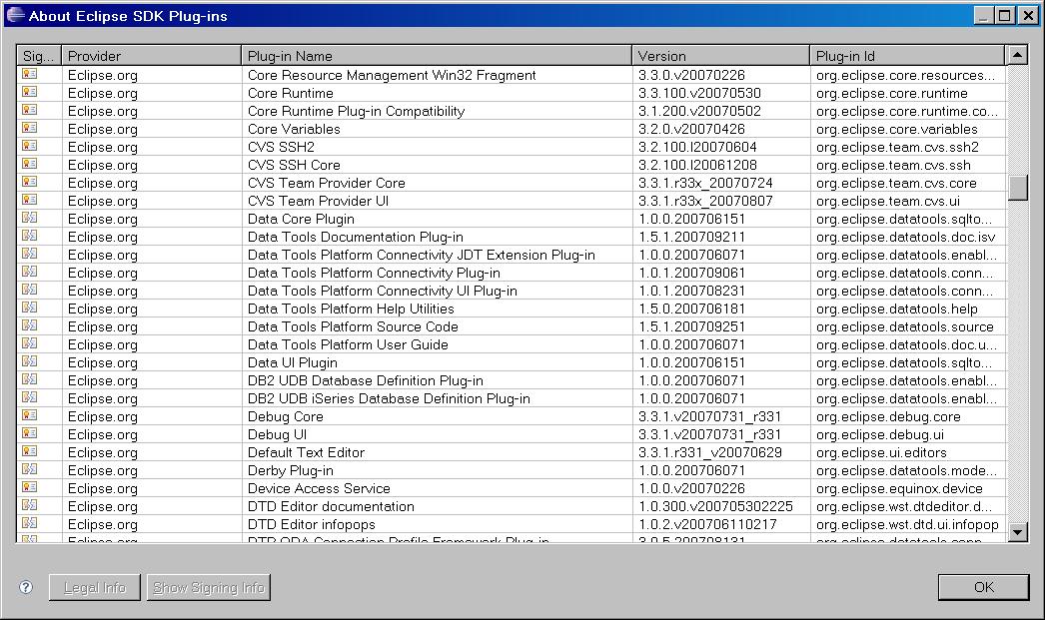Click plug-in id org.eclipse.debug.ui
Image resolution: width=1045 pixels, height=620 pixels.
880,435
